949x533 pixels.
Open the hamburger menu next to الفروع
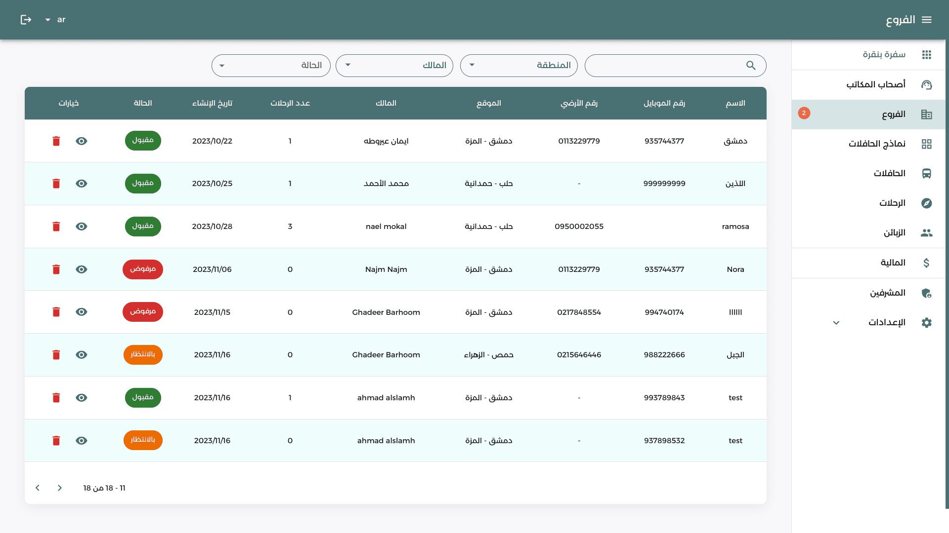(927, 20)
